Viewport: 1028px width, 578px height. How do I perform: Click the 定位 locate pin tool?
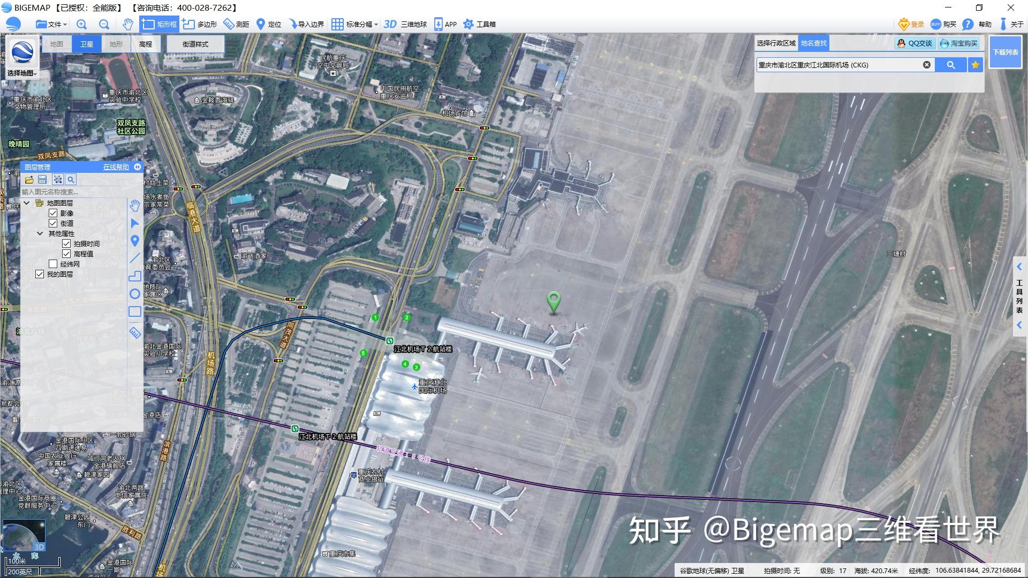(269, 24)
